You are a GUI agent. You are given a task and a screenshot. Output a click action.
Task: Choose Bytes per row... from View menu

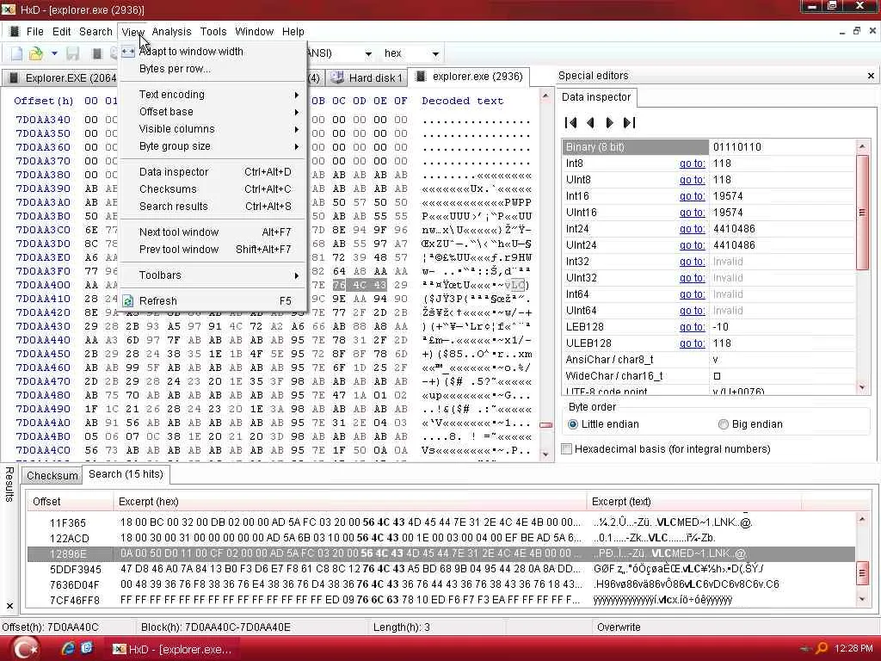(x=213, y=69)
